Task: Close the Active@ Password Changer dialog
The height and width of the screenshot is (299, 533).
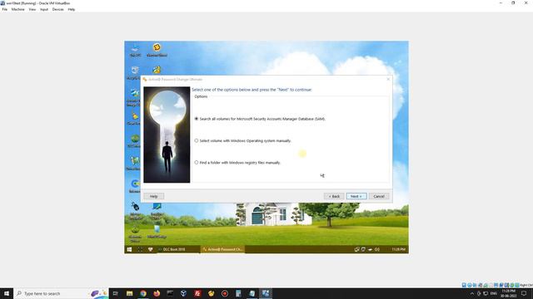Action: pos(388,79)
